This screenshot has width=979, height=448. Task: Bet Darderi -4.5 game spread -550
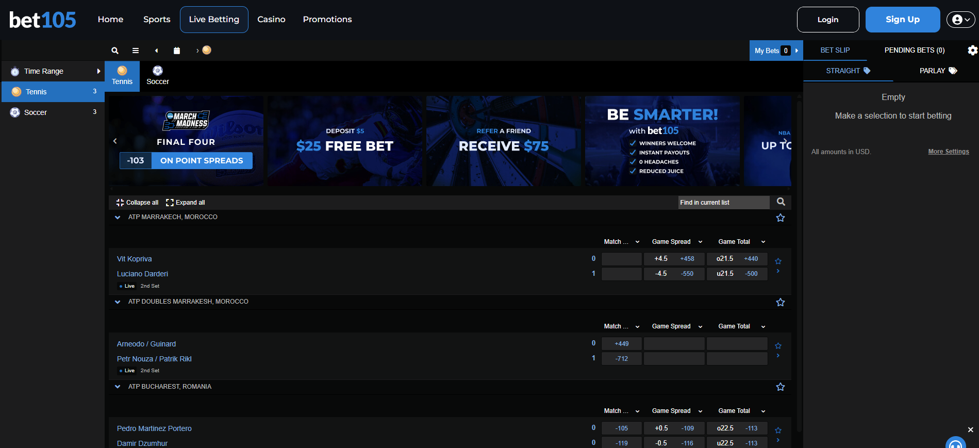[674, 274]
